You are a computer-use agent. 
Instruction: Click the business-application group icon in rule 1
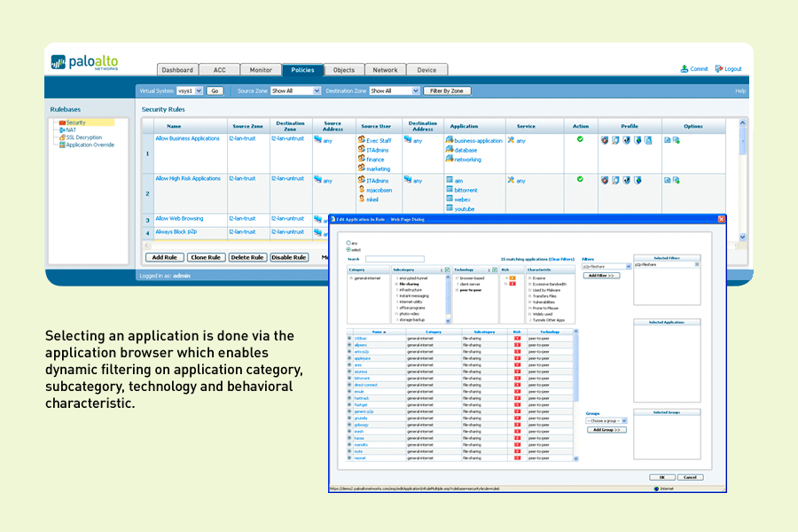pos(450,139)
